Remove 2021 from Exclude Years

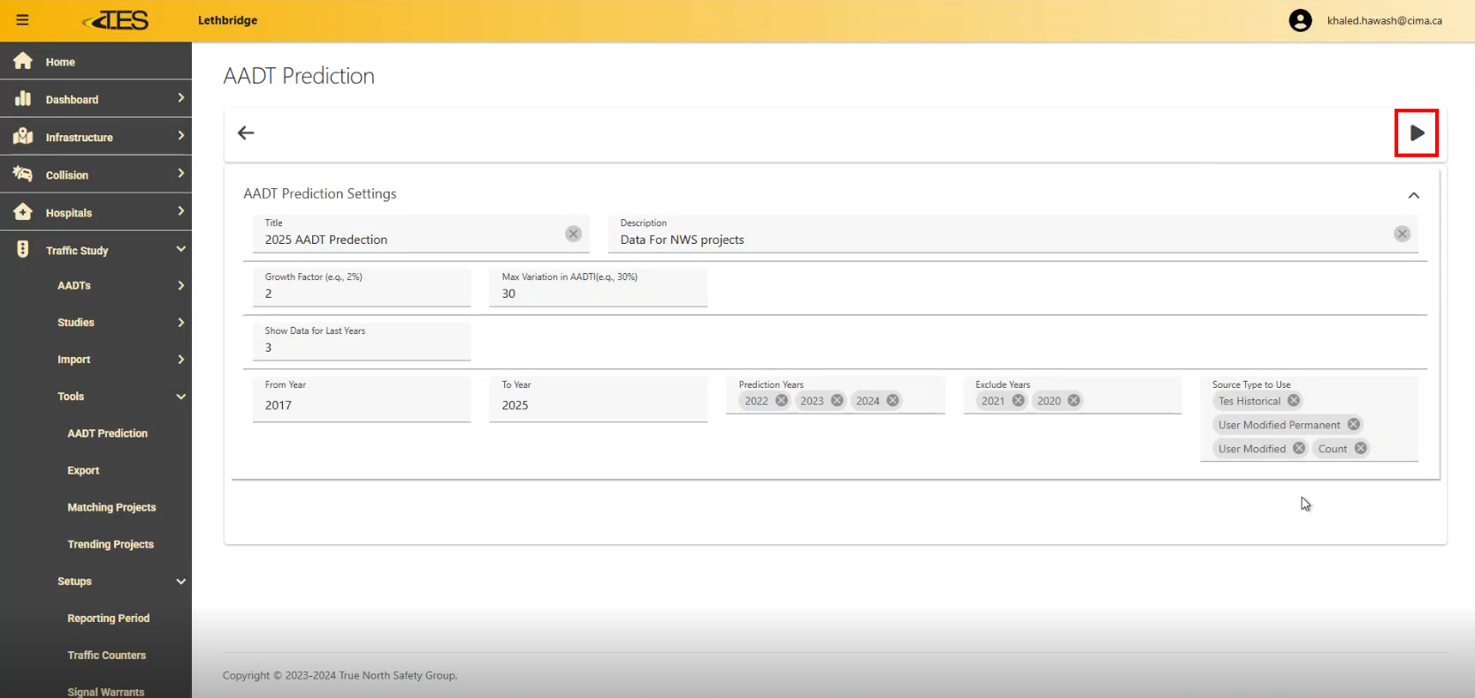1019,400
